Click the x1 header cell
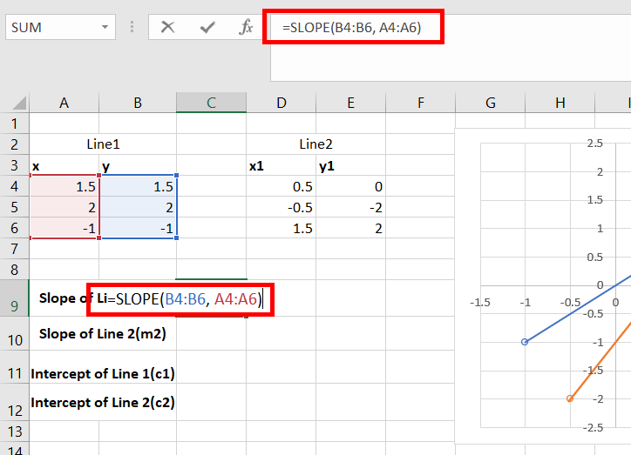The image size is (631, 455). [x=282, y=165]
